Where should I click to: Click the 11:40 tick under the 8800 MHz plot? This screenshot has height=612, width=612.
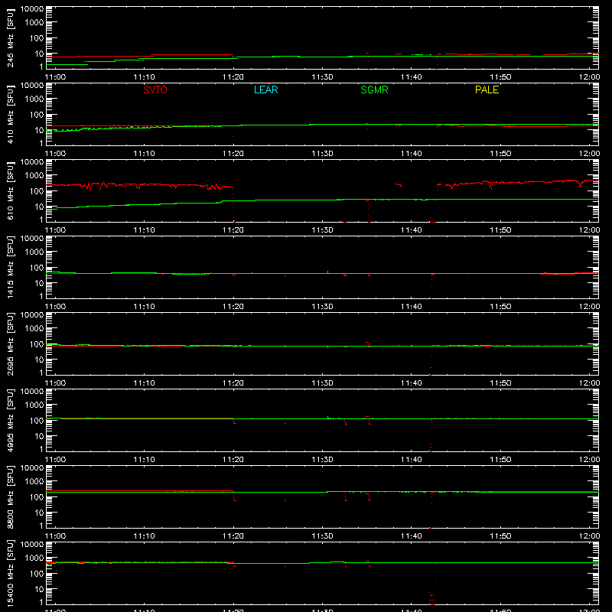[412, 536]
